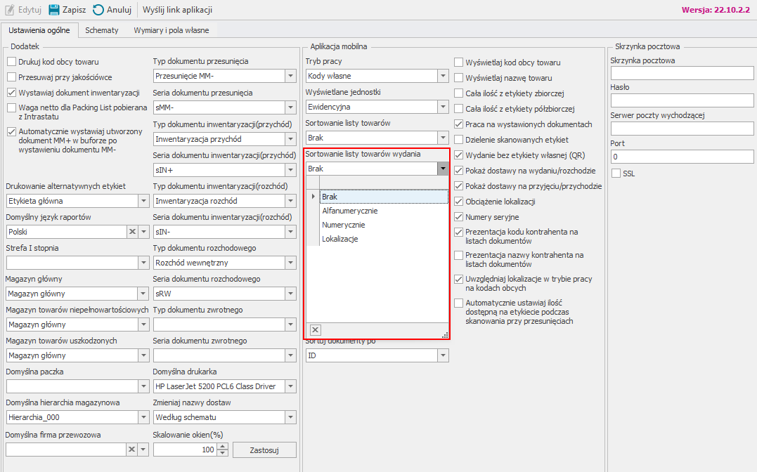
Task: Uncheck Numery seryjne checkbox
Action: (x=459, y=217)
